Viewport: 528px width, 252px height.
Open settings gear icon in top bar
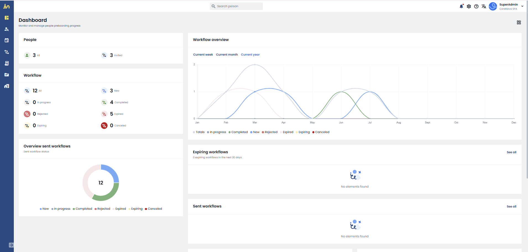[469, 6]
